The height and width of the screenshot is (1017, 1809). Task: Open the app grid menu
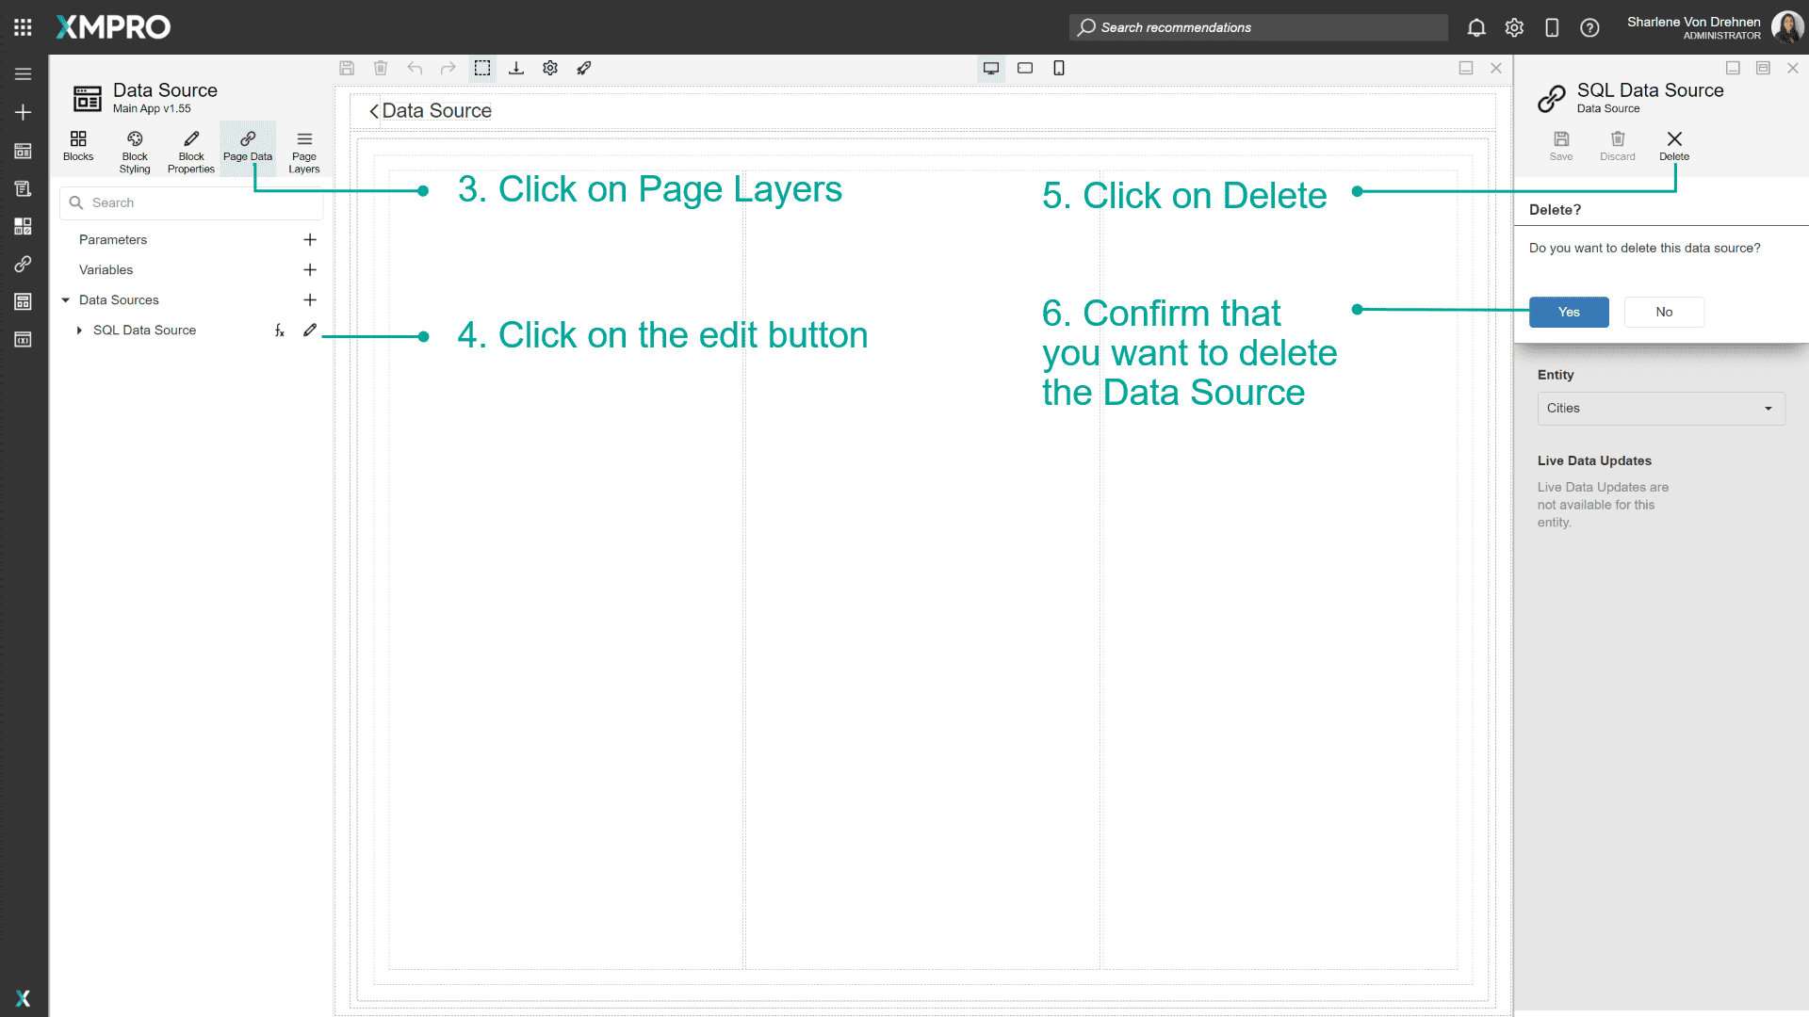click(x=23, y=26)
